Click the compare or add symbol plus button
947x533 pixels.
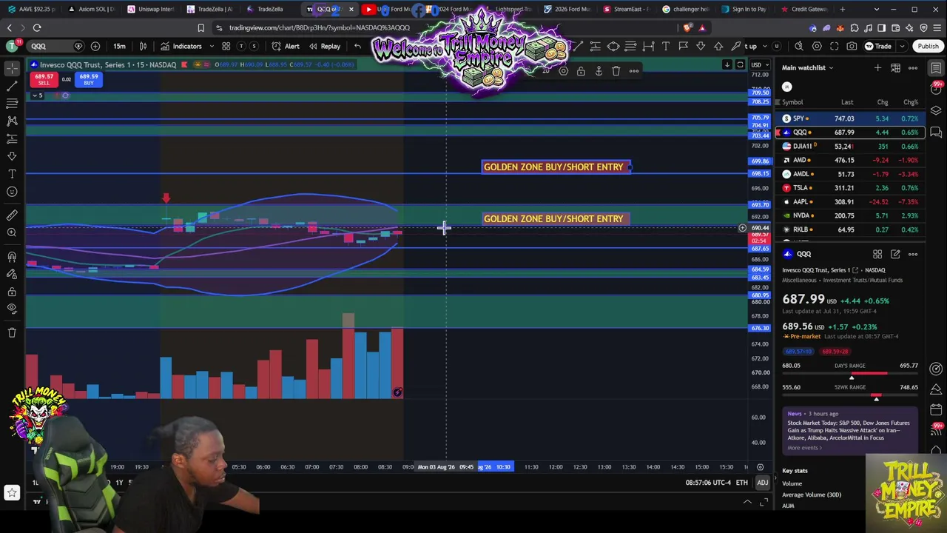pos(95,46)
